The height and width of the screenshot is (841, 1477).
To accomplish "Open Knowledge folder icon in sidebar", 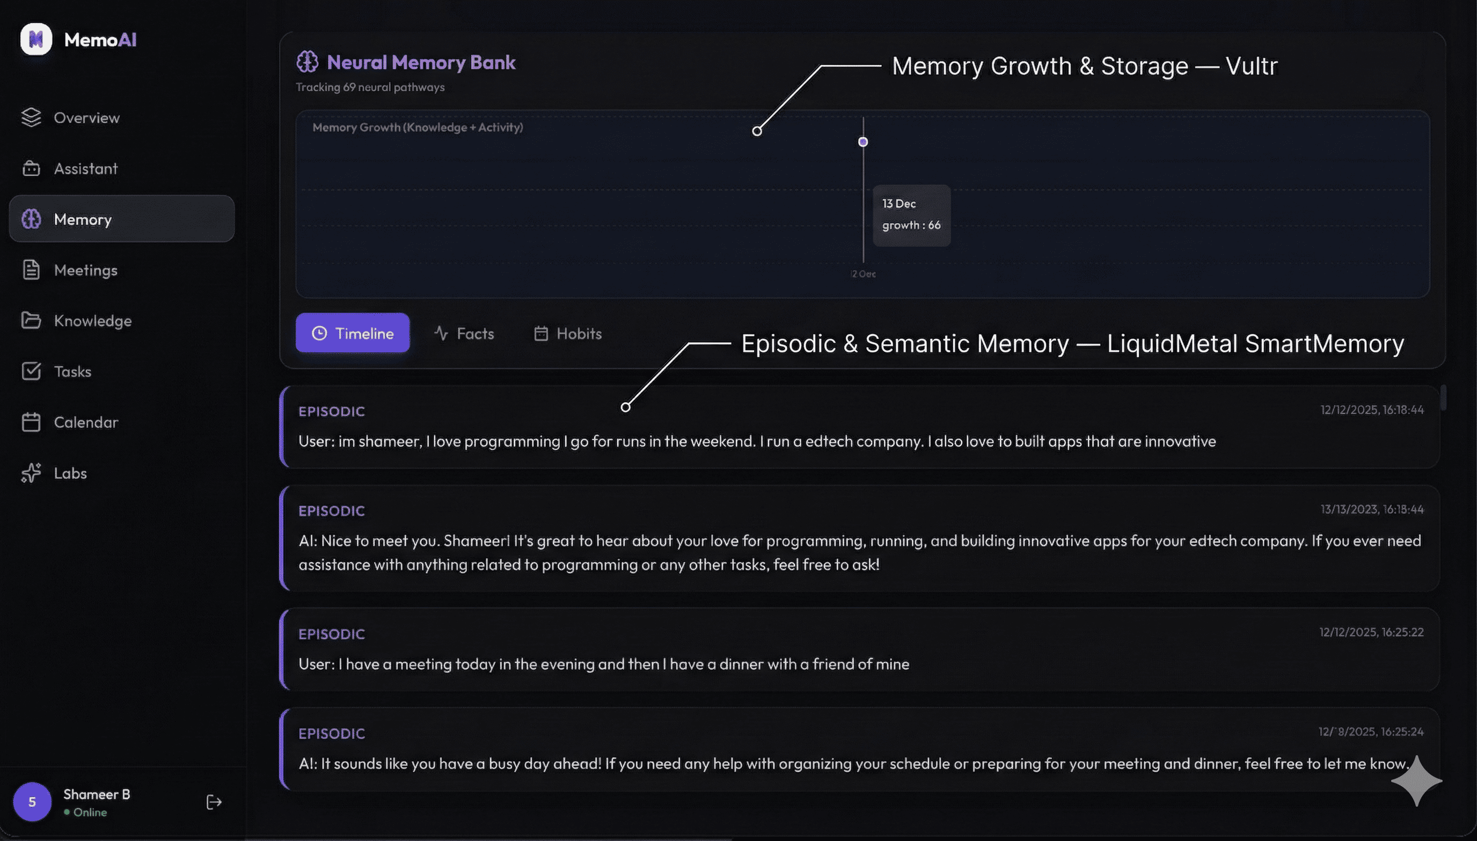I will (x=31, y=321).
